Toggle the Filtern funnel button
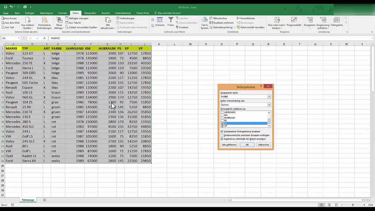This screenshot has width=375, height=211. tap(171, 22)
